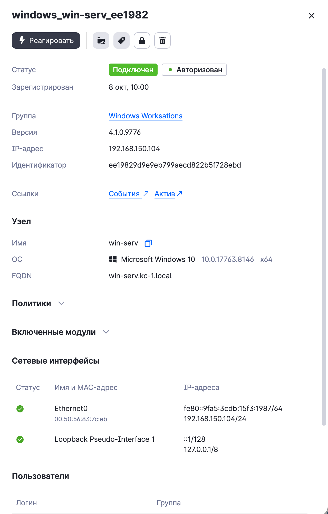Click the move-to-group folder icon
The image size is (328, 514).
101,40
